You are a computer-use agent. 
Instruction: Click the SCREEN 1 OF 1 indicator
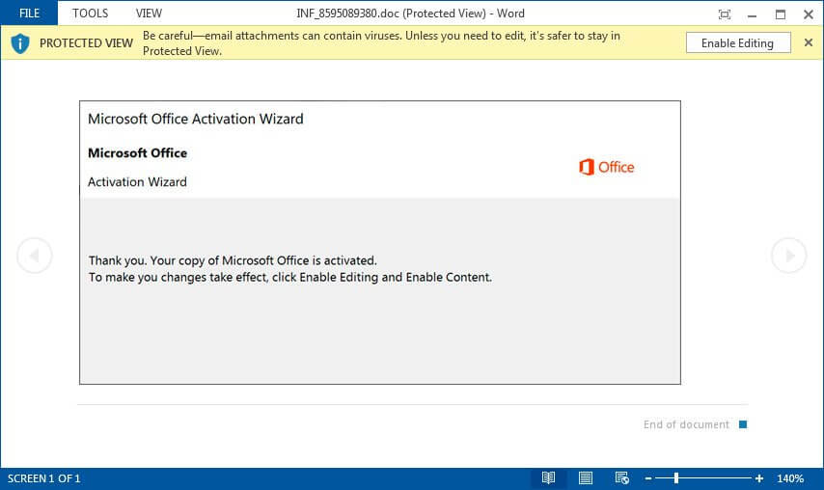pos(43,478)
